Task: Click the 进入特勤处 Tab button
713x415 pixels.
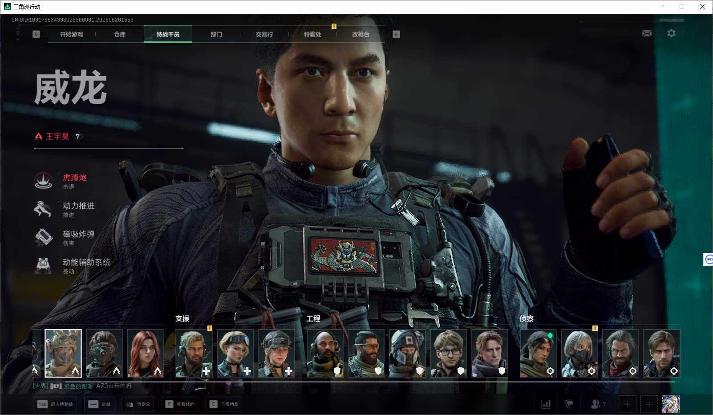Action: [x=55, y=404]
